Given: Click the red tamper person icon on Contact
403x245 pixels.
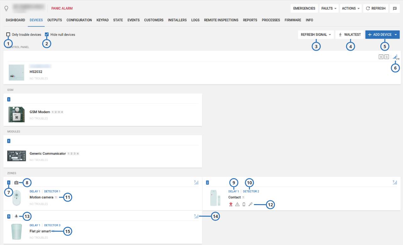Looking at the screenshot, I should [231, 204].
